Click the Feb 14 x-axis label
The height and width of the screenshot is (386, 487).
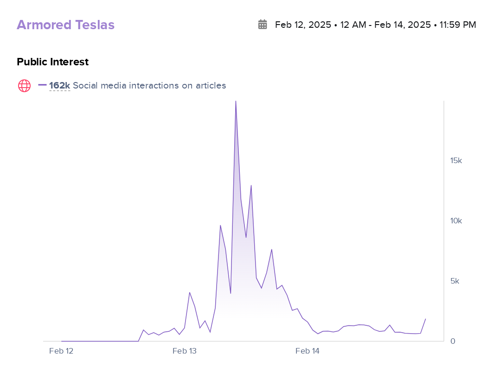pos(308,351)
